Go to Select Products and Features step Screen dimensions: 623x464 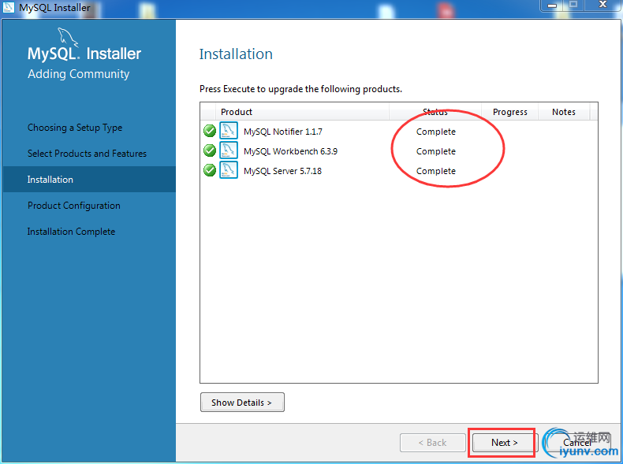pos(87,154)
